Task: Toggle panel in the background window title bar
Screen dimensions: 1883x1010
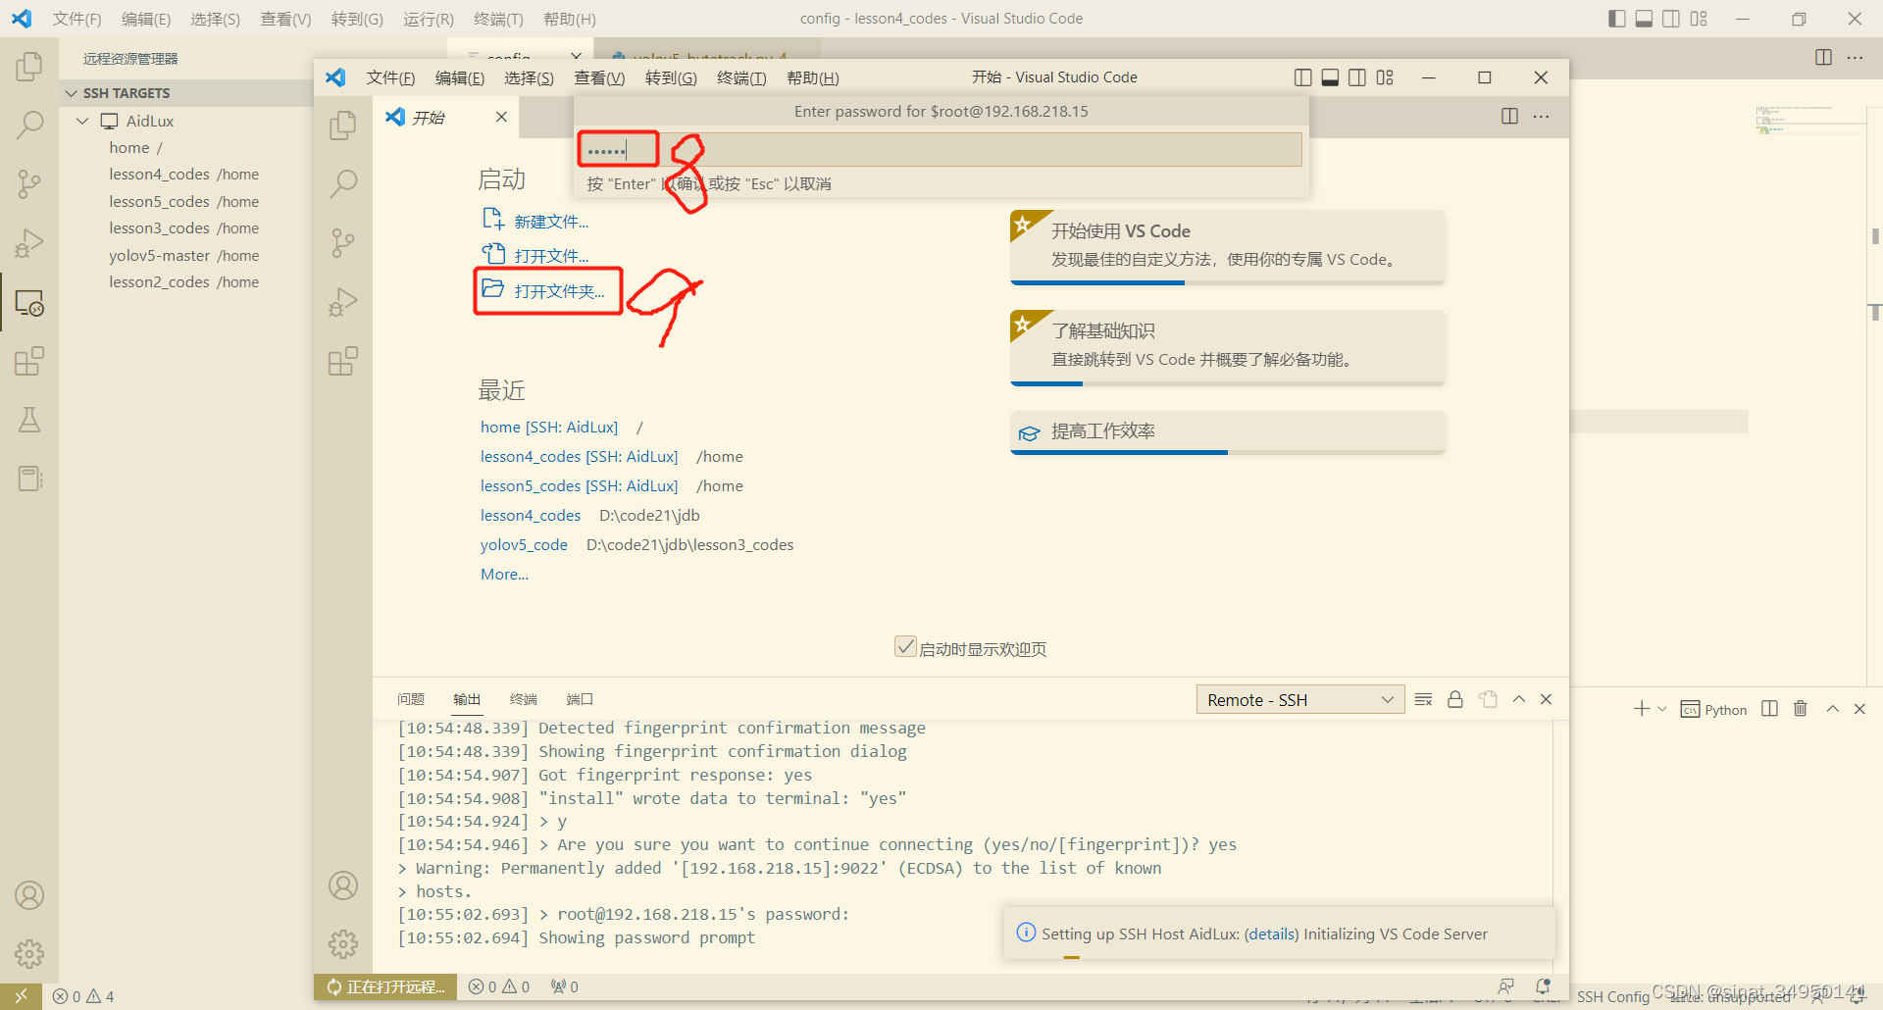Action: (1645, 19)
